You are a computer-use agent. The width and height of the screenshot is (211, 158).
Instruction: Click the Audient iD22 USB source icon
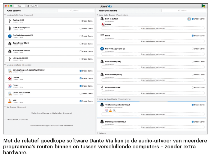[x=10, y=21]
